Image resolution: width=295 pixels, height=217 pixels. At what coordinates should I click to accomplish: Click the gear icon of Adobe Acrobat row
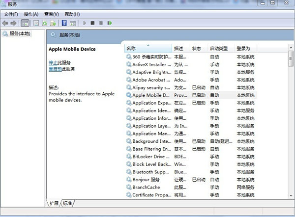click(129, 80)
